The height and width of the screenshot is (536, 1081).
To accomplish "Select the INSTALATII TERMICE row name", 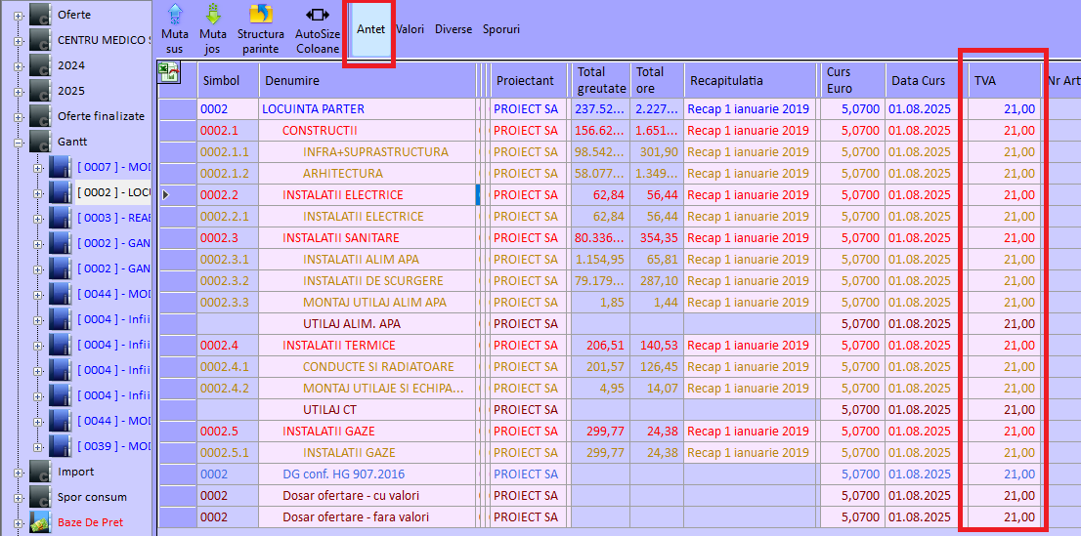I will pyautogui.click(x=339, y=346).
